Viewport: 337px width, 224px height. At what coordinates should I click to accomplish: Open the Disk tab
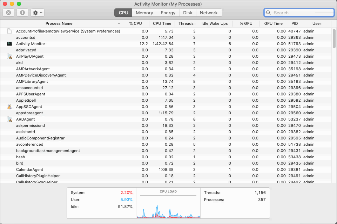[188, 13]
